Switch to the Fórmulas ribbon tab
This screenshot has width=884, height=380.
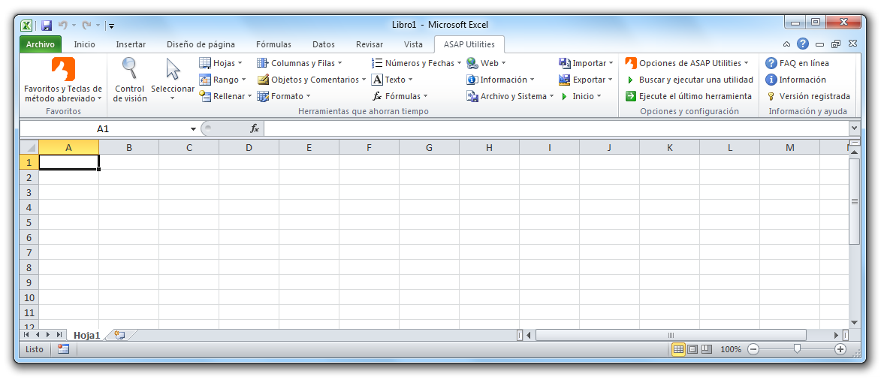tap(273, 44)
